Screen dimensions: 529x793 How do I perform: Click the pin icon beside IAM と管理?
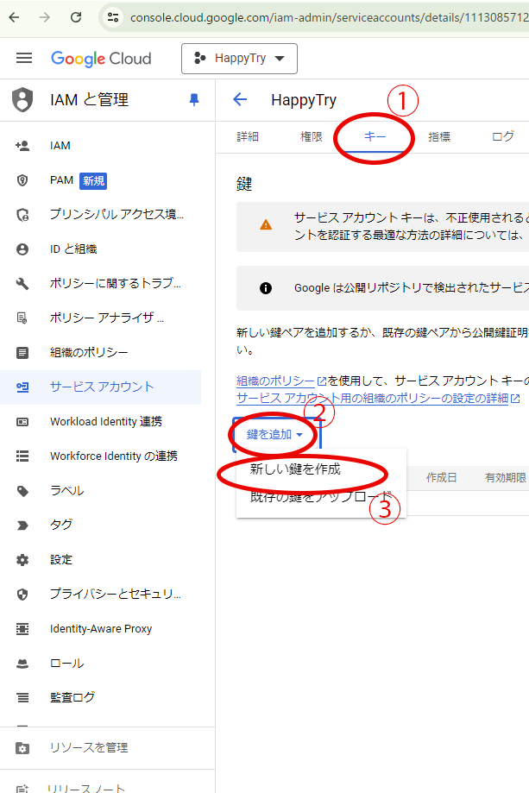point(193,100)
